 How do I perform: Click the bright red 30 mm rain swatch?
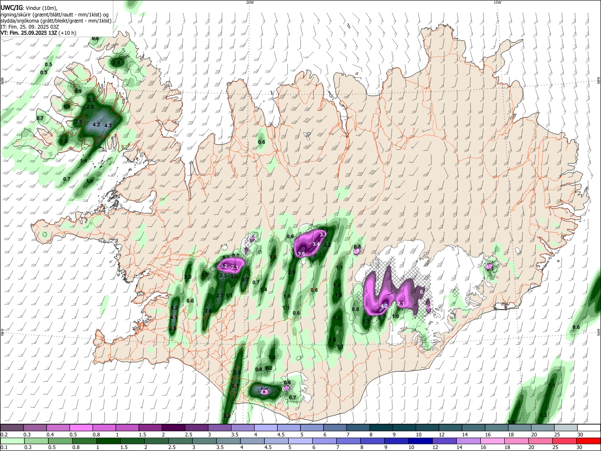tap(589, 441)
